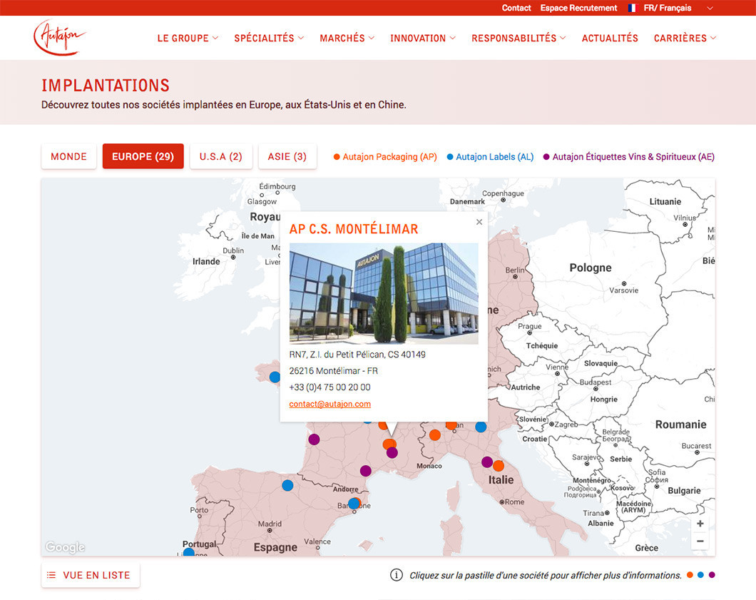Image resolution: width=756 pixels, height=600 pixels.
Task: Click the orange marker near Milan
Action: point(451,425)
